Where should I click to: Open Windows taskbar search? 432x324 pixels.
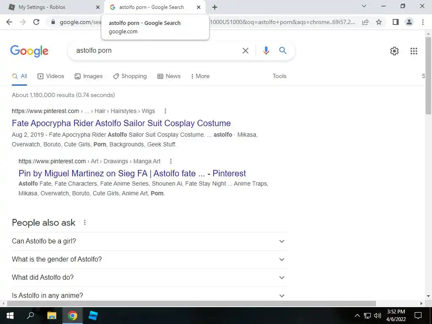pyautogui.click(x=30, y=316)
